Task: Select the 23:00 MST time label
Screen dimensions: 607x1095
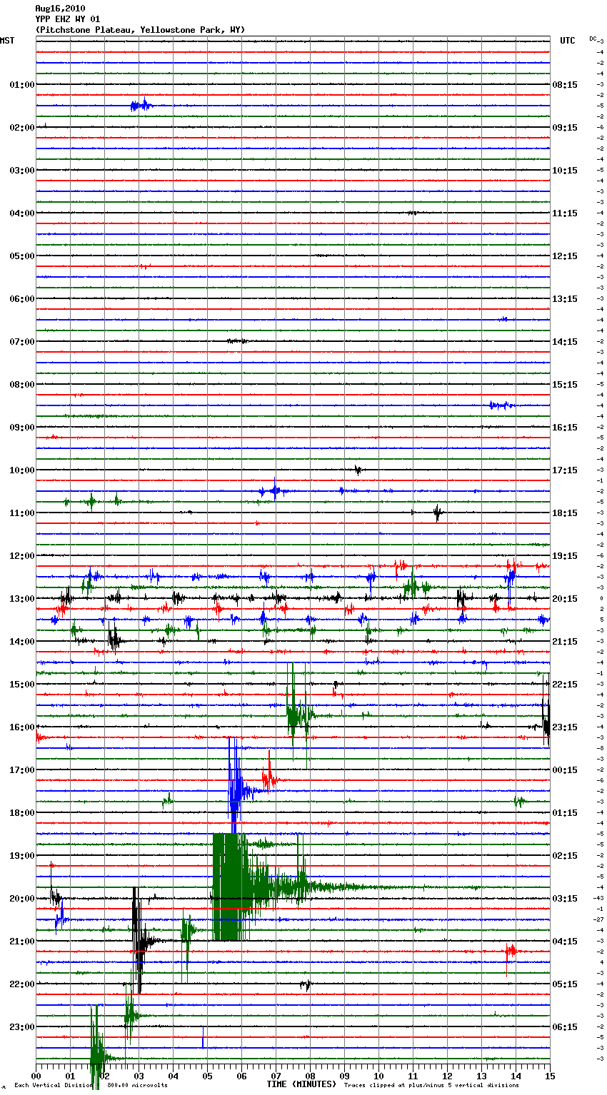Action: coord(22,1027)
